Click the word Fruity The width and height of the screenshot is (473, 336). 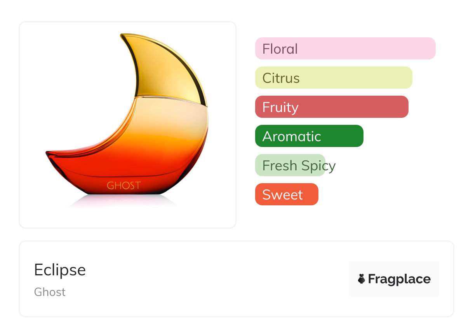click(280, 107)
